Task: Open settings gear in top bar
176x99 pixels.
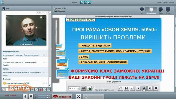Action: pos(82,2)
